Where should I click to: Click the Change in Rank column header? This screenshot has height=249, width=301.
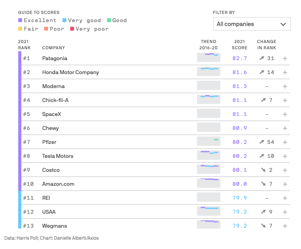pos(266,45)
